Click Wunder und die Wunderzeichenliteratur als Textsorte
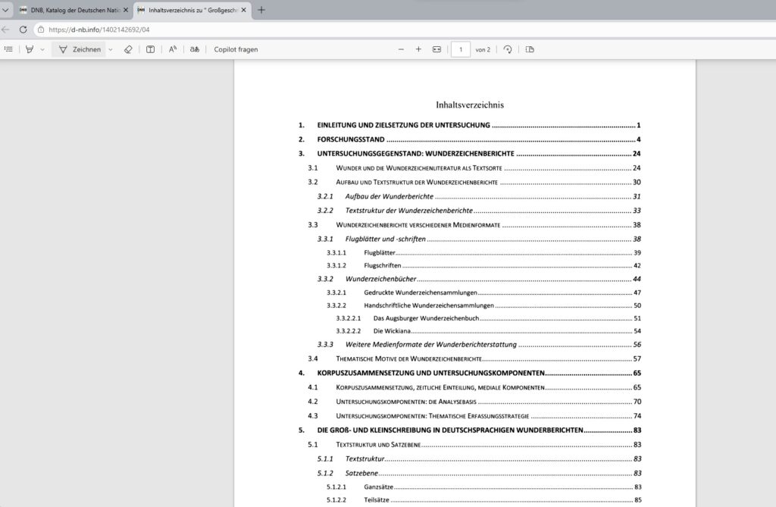The width and height of the screenshot is (776, 507). coord(474,168)
